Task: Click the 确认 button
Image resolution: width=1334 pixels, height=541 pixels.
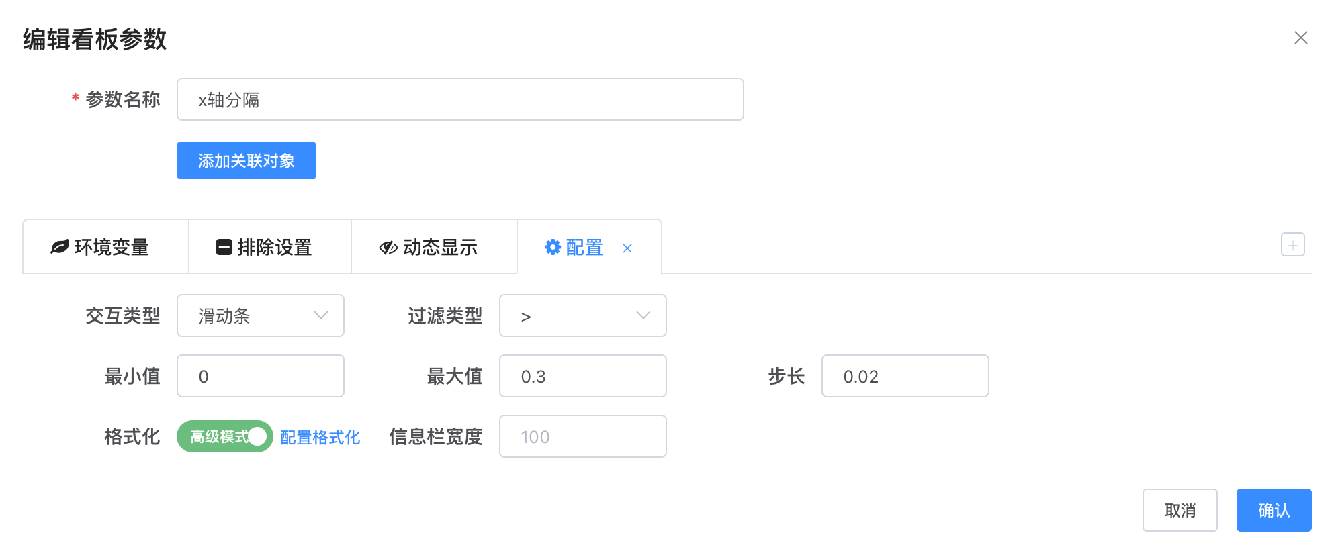Action: (1274, 510)
